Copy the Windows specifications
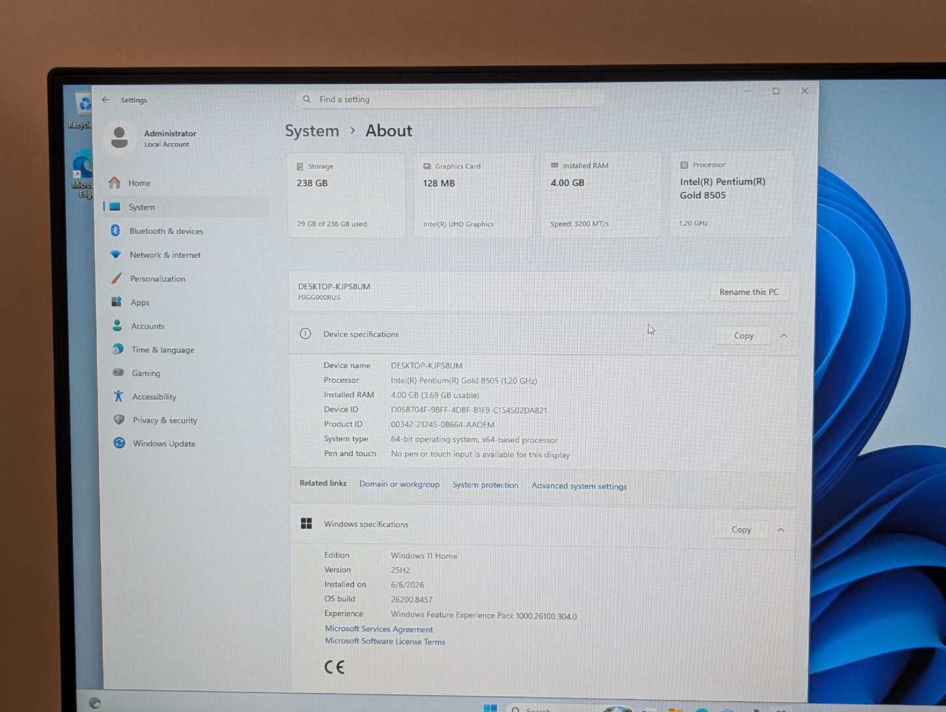This screenshot has width=946, height=712. pyautogui.click(x=741, y=529)
